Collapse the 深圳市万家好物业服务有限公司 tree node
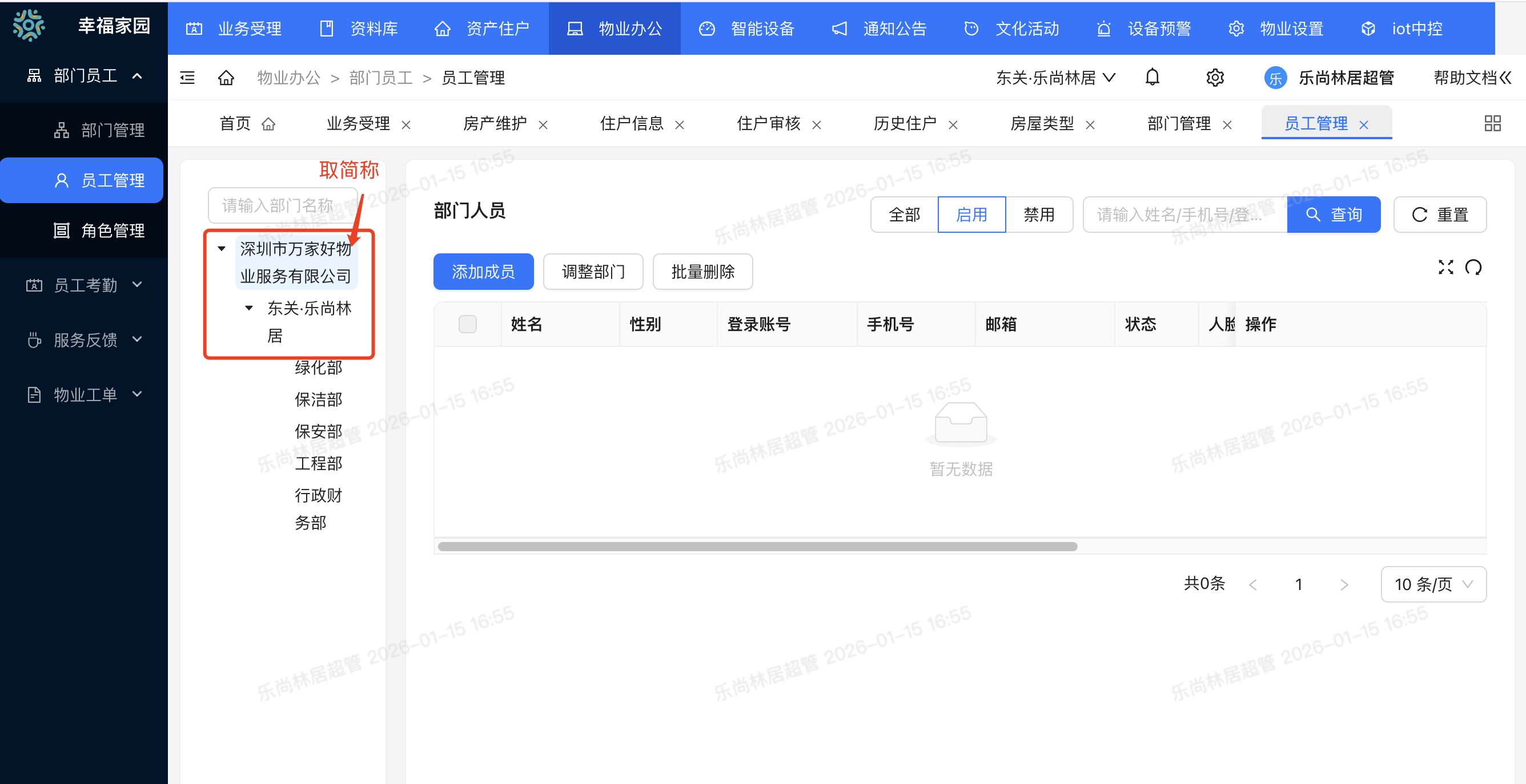The width and height of the screenshot is (1526, 784). pyautogui.click(x=221, y=249)
